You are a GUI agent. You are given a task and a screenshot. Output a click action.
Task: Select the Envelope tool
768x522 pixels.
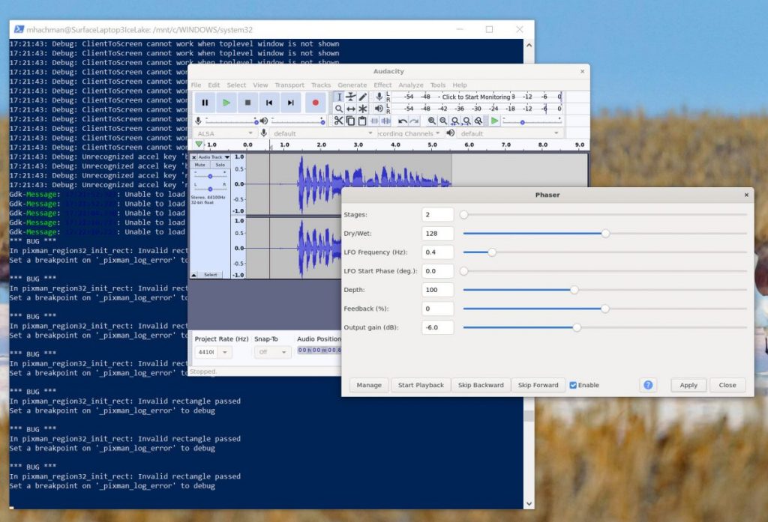pyautogui.click(x=351, y=97)
